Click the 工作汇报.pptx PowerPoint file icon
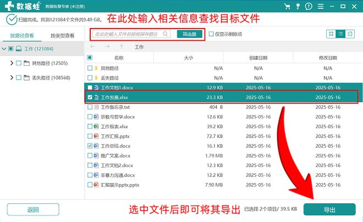The image size is (363, 222). [x=96, y=136]
